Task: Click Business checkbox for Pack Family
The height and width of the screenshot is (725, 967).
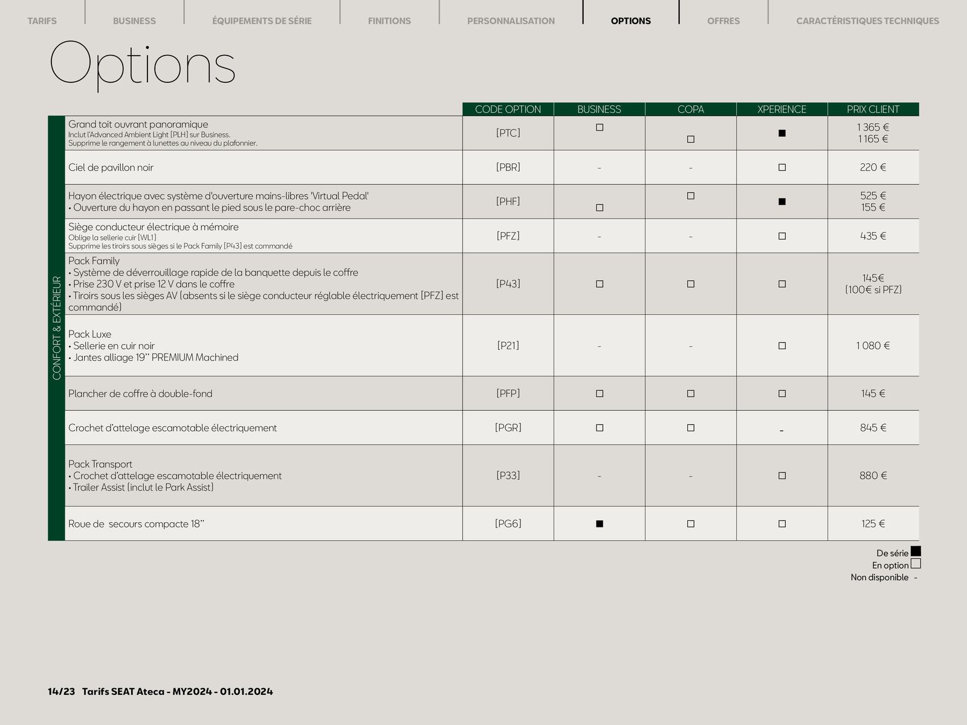Action: 600,284
